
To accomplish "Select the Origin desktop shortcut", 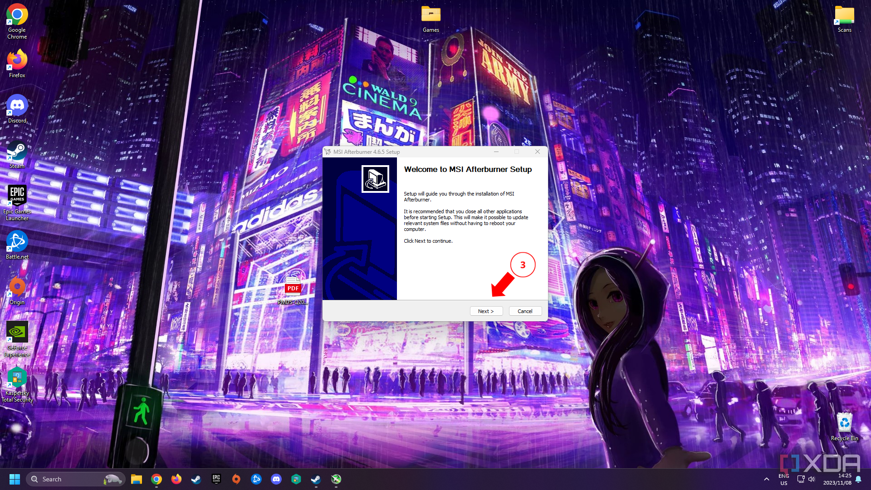I will [17, 290].
